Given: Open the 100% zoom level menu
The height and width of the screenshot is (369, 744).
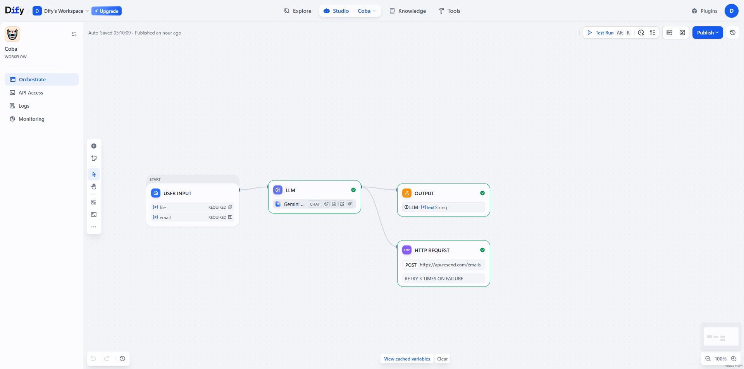Looking at the screenshot, I should pyautogui.click(x=721, y=359).
